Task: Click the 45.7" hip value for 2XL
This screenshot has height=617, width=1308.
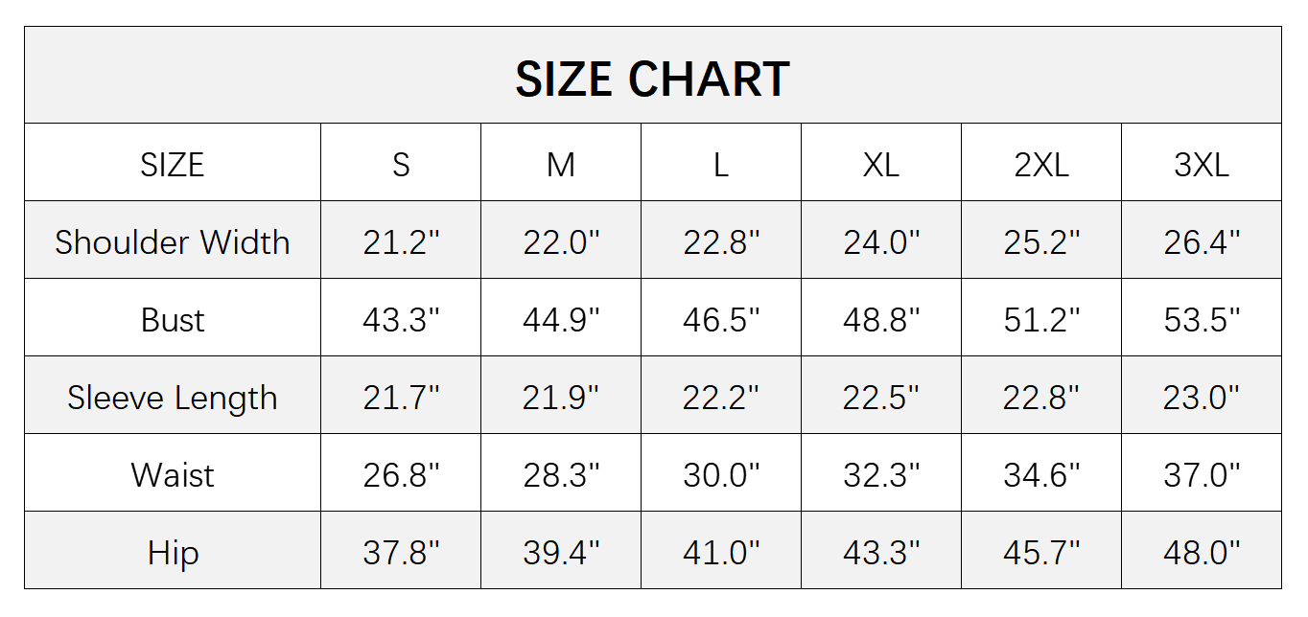Action: pyautogui.click(x=1041, y=553)
